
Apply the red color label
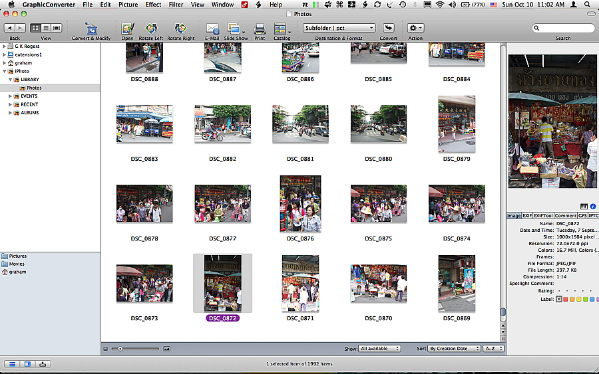point(566,300)
